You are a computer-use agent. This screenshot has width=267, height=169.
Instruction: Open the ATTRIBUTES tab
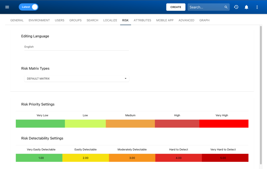click(142, 20)
